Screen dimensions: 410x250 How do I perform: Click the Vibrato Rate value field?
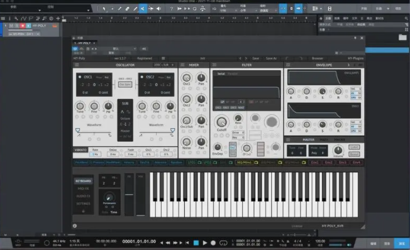95,154
